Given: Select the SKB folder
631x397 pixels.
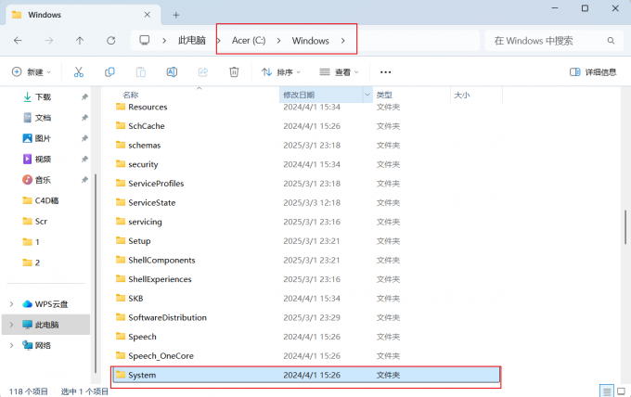Looking at the screenshot, I should tap(135, 299).
